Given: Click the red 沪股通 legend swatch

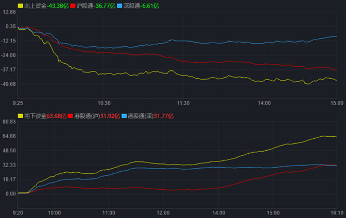Looking at the screenshot, I should click(73, 6).
